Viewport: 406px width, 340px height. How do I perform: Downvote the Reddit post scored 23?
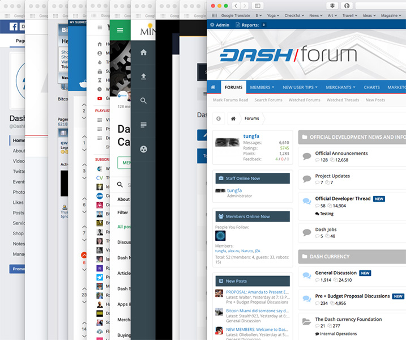[84, 302]
